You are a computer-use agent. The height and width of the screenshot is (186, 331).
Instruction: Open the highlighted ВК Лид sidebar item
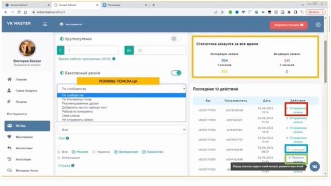[x=27, y=126]
